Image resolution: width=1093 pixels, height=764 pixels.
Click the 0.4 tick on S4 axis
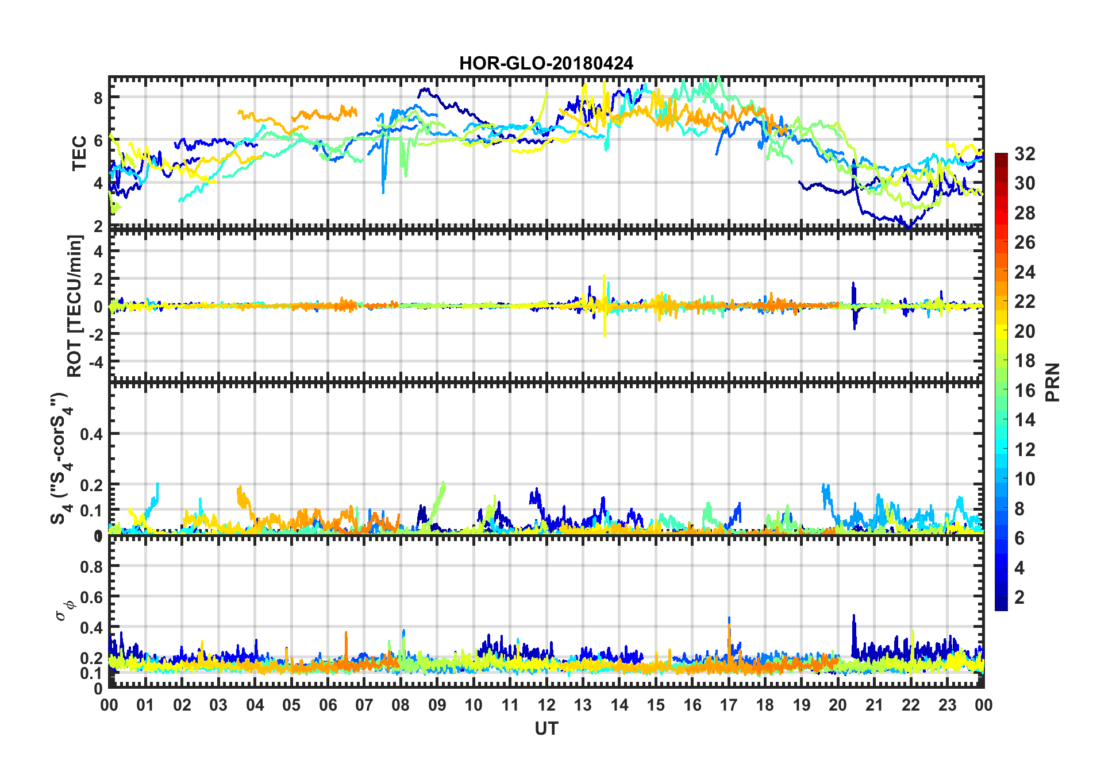coord(92,434)
